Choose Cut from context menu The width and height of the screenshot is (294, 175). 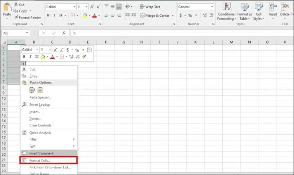(x=49, y=69)
